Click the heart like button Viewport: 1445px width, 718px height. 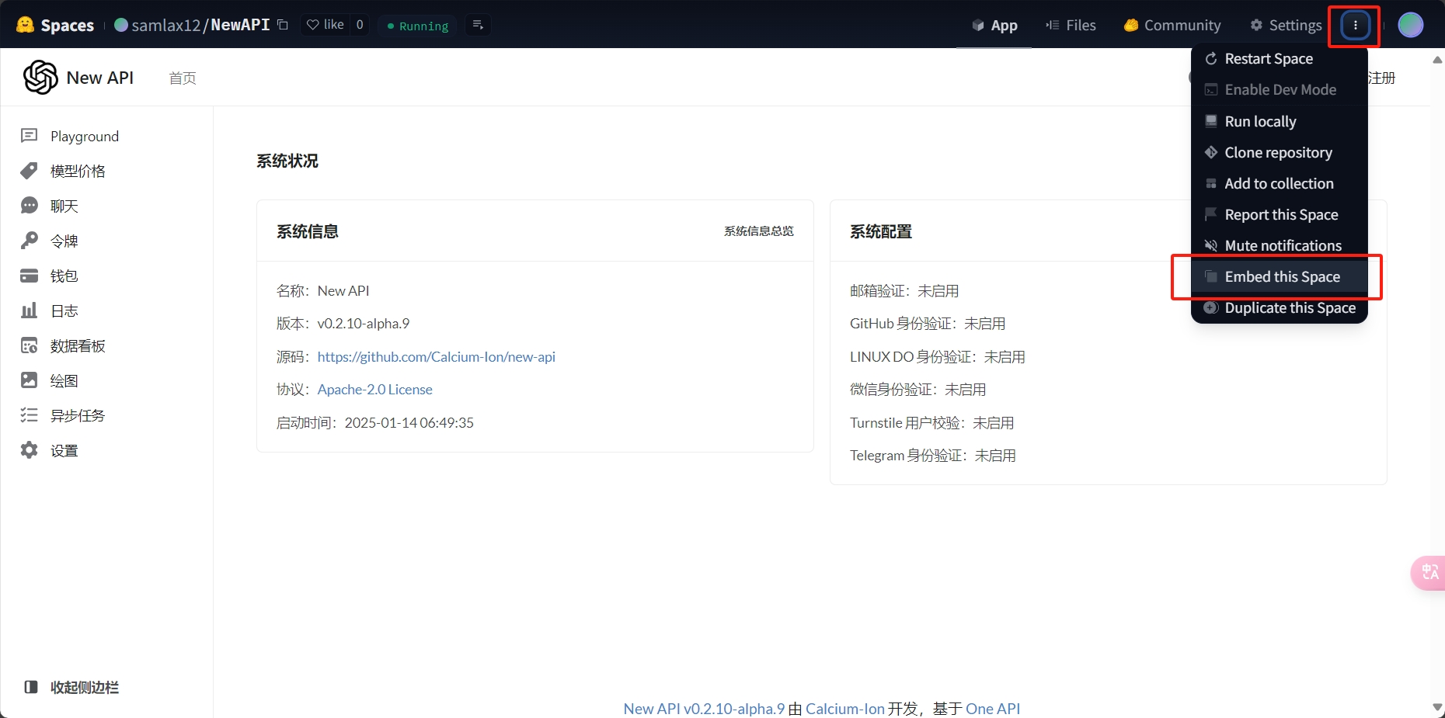click(x=326, y=25)
